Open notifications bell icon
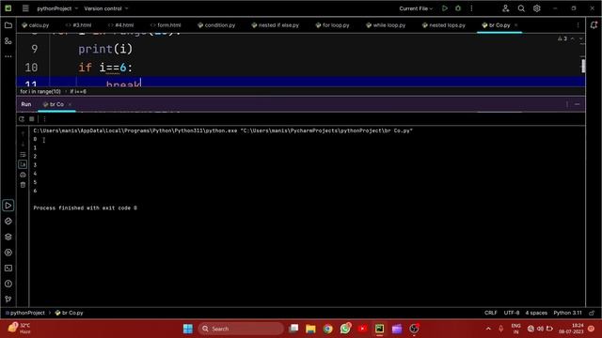Image resolution: width=602 pixels, height=338 pixels. coord(594,25)
